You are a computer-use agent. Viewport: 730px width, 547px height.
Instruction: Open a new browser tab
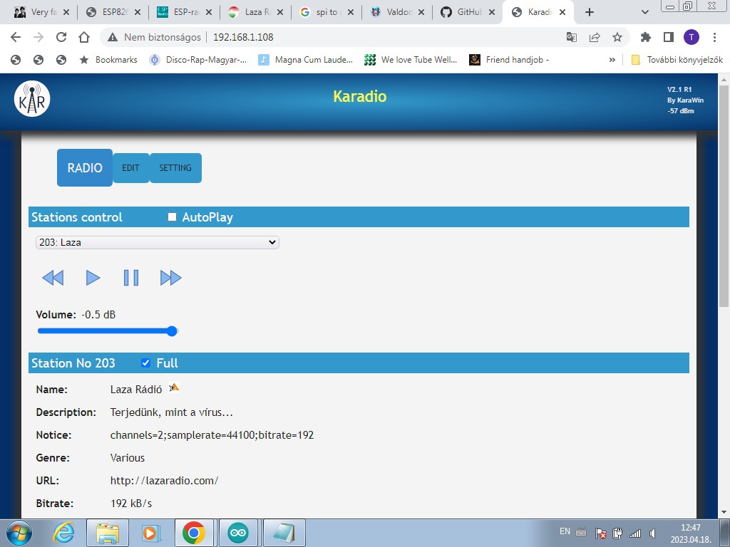click(590, 12)
